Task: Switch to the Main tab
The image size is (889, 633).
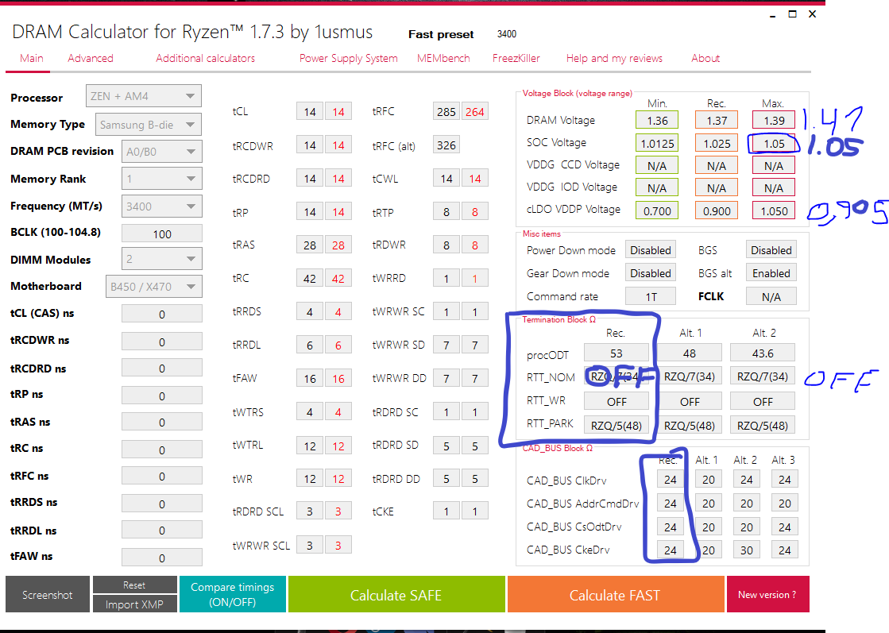Action: [31, 58]
